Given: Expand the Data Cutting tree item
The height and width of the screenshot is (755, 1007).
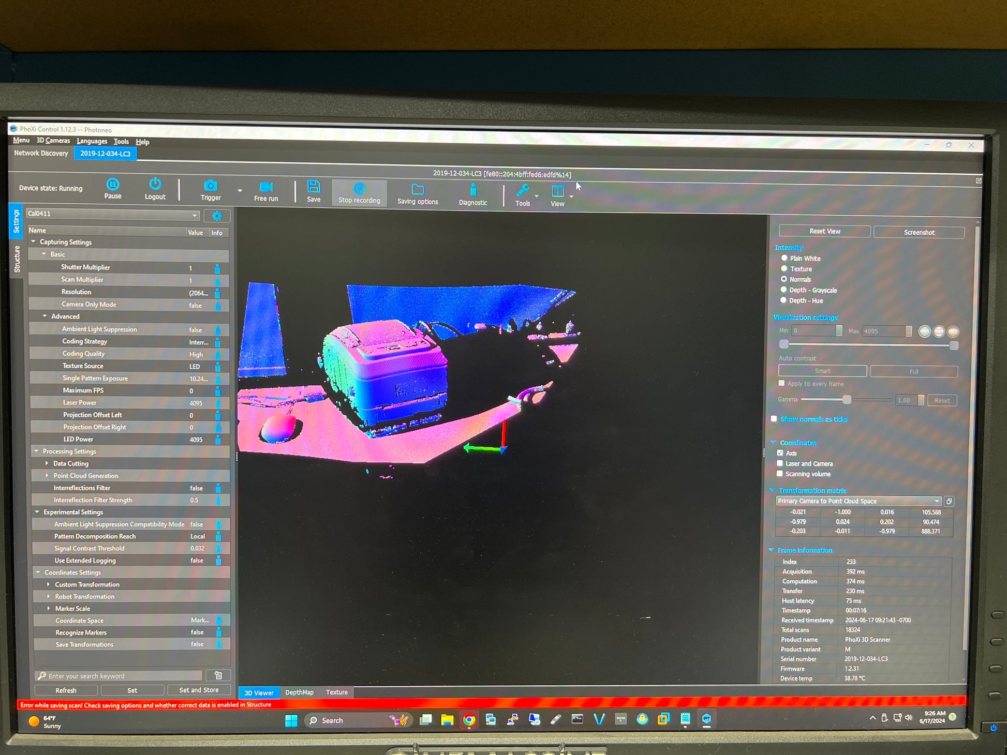Looking at the screenshot, I should click(x=47, y=463).
